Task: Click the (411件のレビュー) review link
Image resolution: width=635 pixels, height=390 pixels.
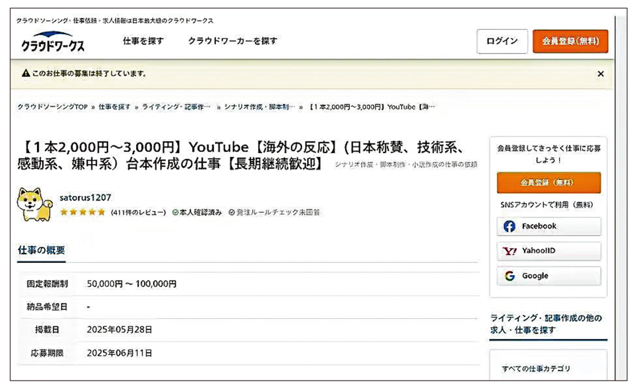Action: tap(139, 212)
